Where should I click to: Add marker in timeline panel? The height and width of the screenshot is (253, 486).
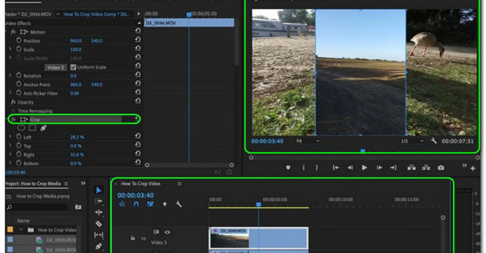[x=165, y=204]
